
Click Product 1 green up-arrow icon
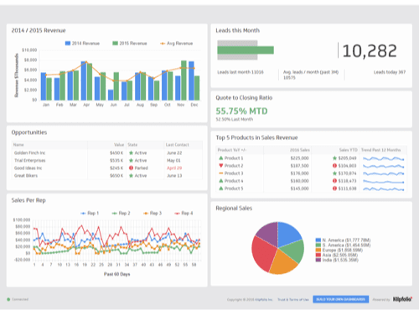(x=221, y=158)
